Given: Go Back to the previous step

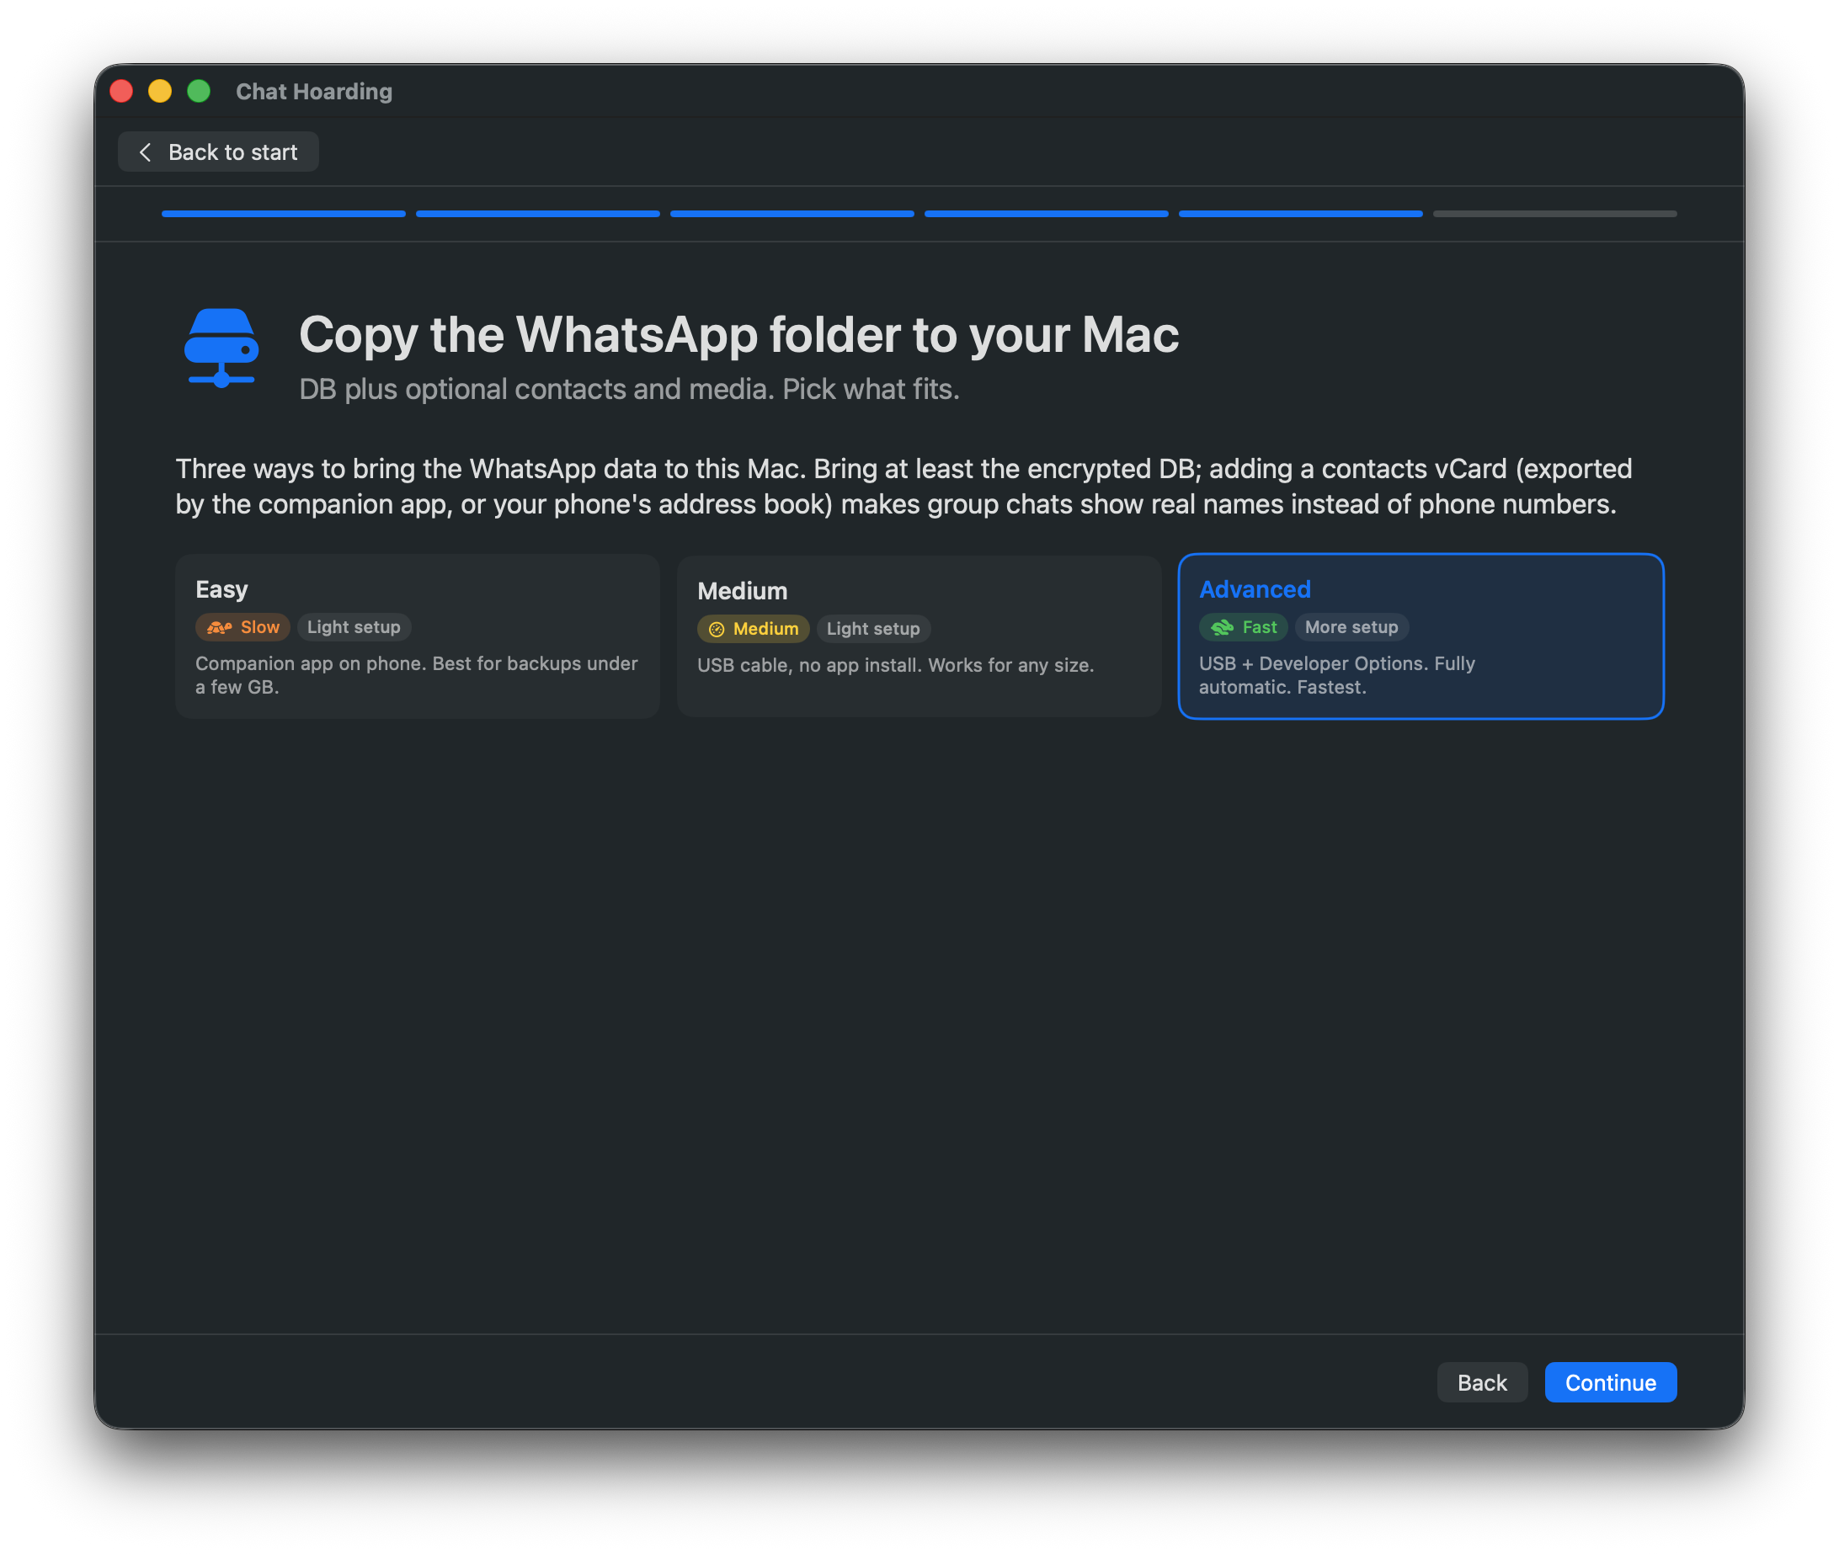Looking at the screenshot, I should click(1481, 1382).
